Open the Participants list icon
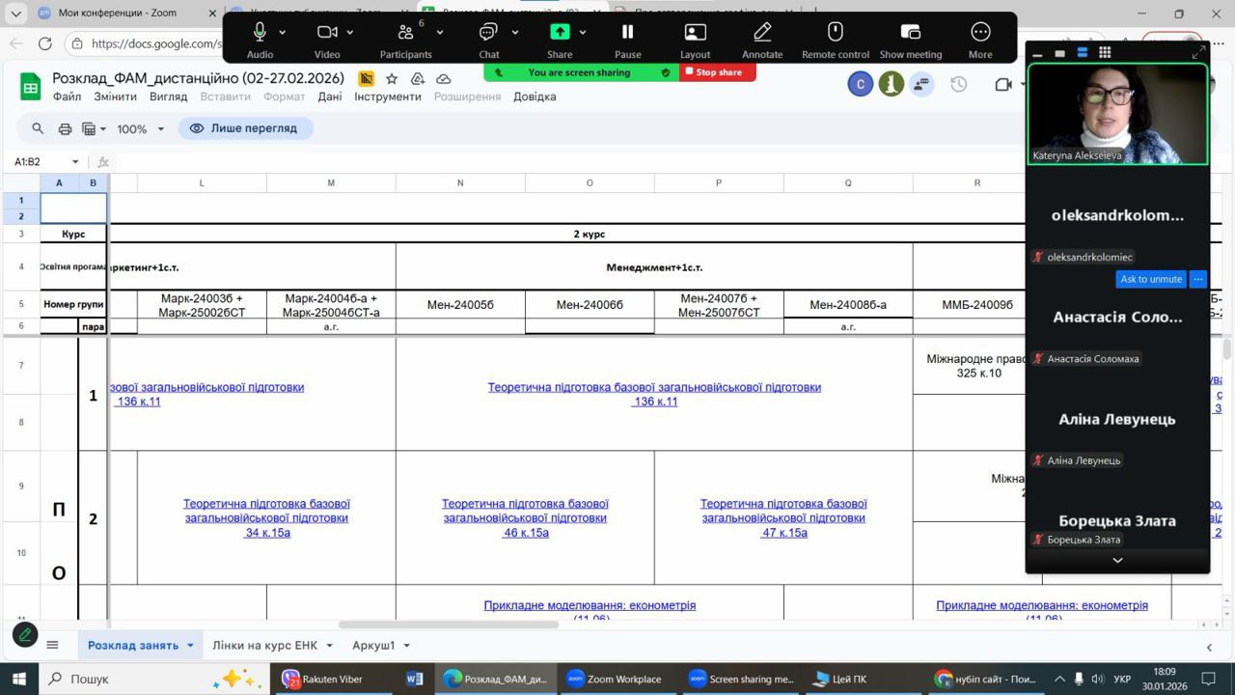The image size is (1235, 695). (x=405, y=33)
